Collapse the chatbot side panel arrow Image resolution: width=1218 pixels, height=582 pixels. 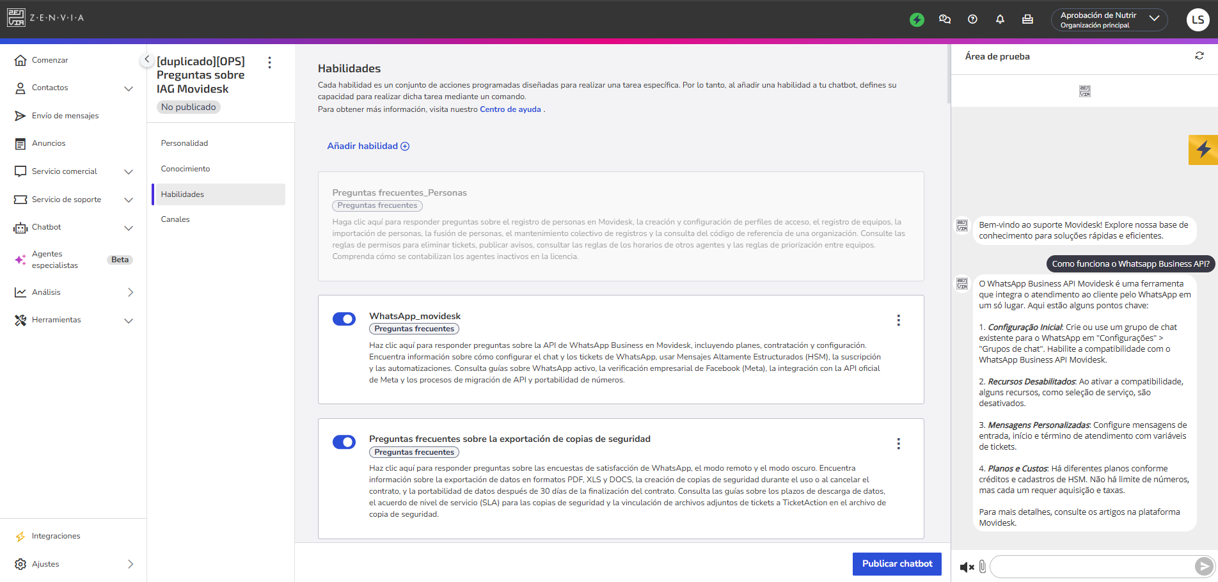click(x=146, y=59)
